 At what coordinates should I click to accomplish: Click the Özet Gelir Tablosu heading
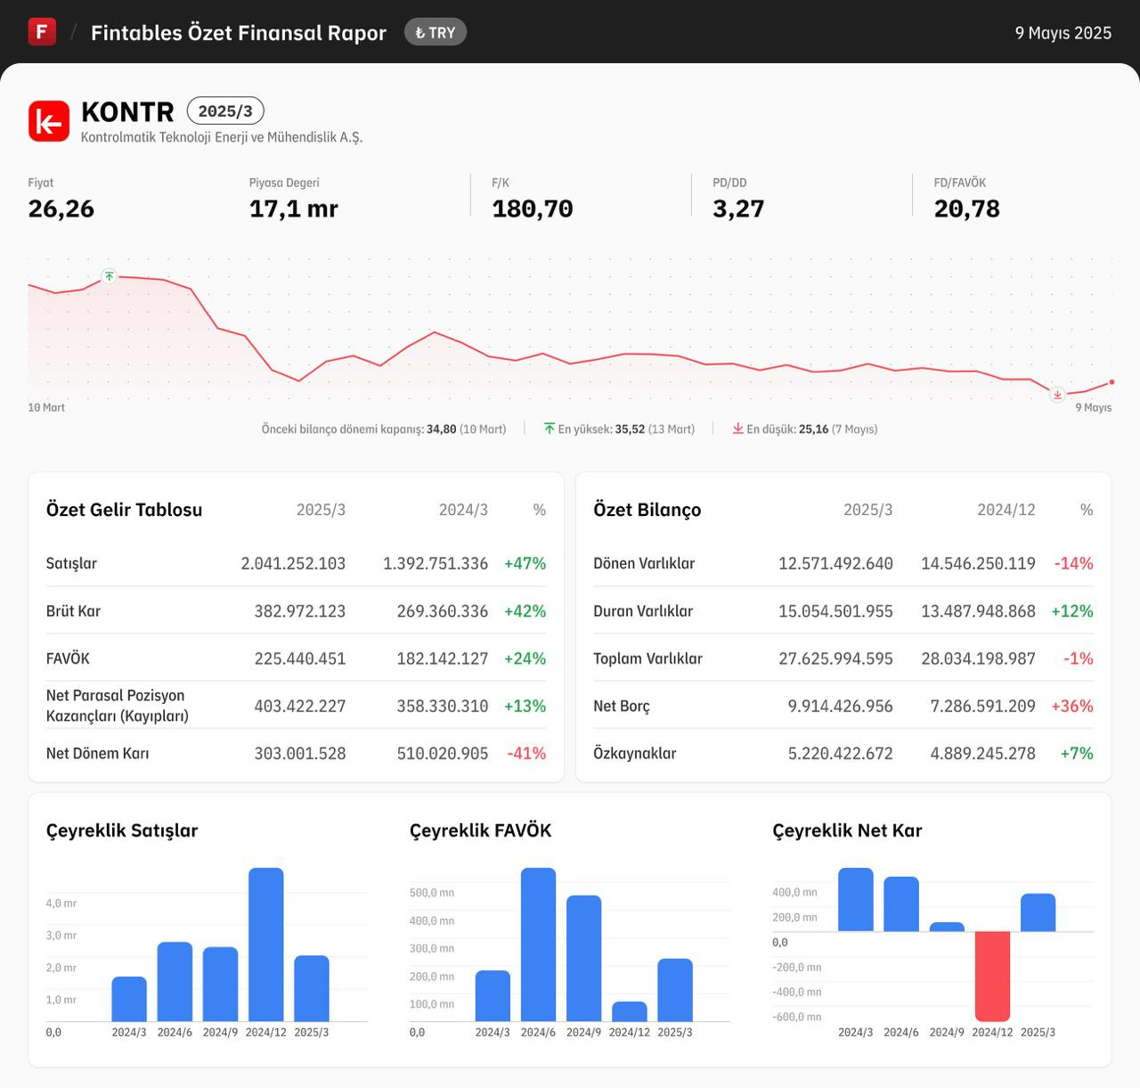tap(125, 510)
